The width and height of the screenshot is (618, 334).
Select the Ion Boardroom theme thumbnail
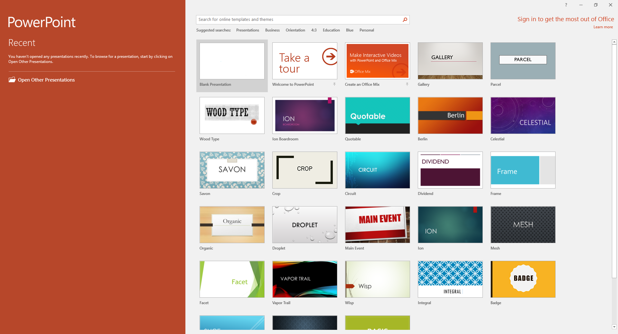click(x=305, y=116)
